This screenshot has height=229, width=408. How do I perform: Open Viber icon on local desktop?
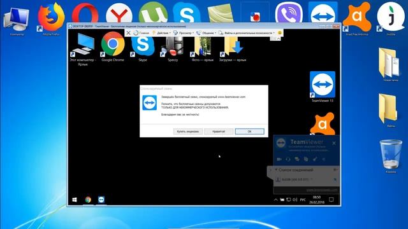289,13
